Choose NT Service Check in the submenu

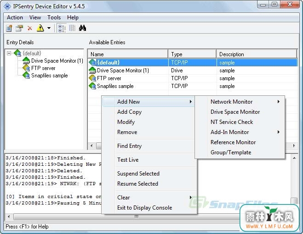[240, 122]
